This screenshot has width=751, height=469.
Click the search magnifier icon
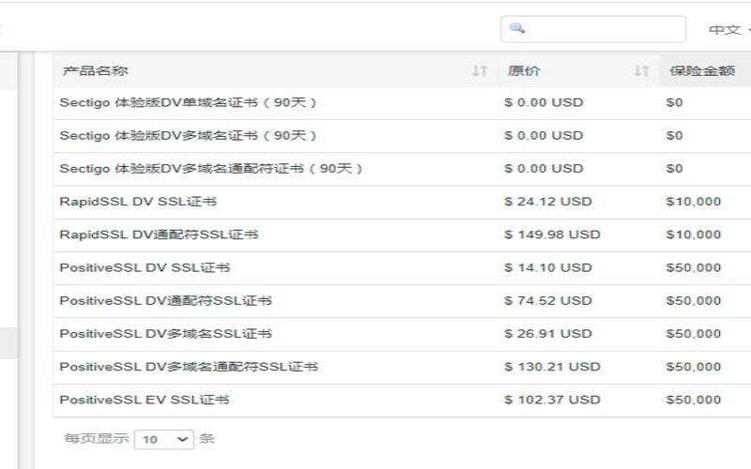tap(517, 28)
